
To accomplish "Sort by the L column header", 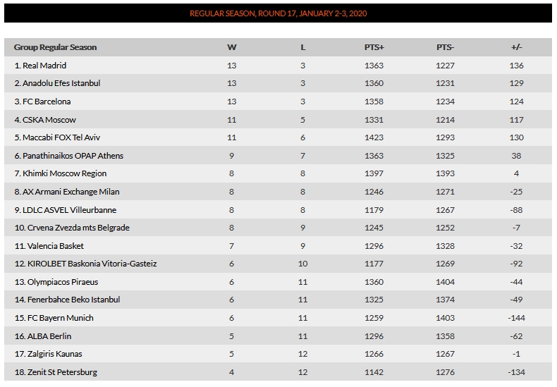I will (302, 47).
